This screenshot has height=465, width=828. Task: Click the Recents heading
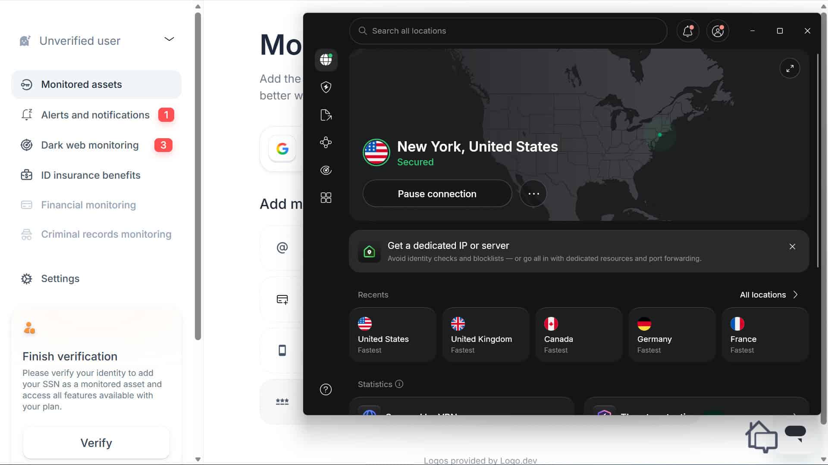[373, 295]
